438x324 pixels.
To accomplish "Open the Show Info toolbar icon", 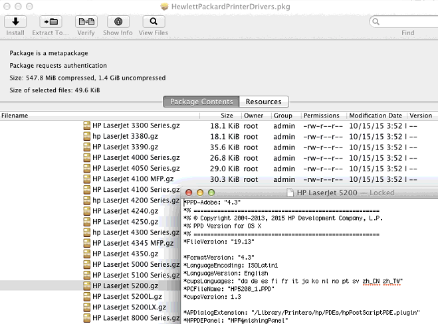I will tap(118, 22).
